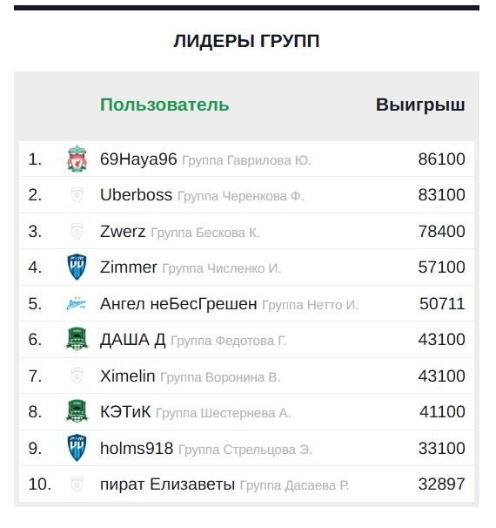Click the blue shield crest beside holms918
Image resolution: width=496 pixels, height=528 pixels.
77,448
